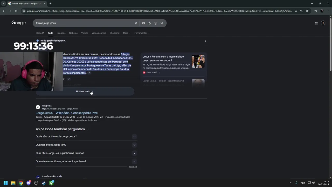Switch to the Vídeos curtos tab
Image resolution: width=332 pixels, height=187 pixels.
[99, 33]
